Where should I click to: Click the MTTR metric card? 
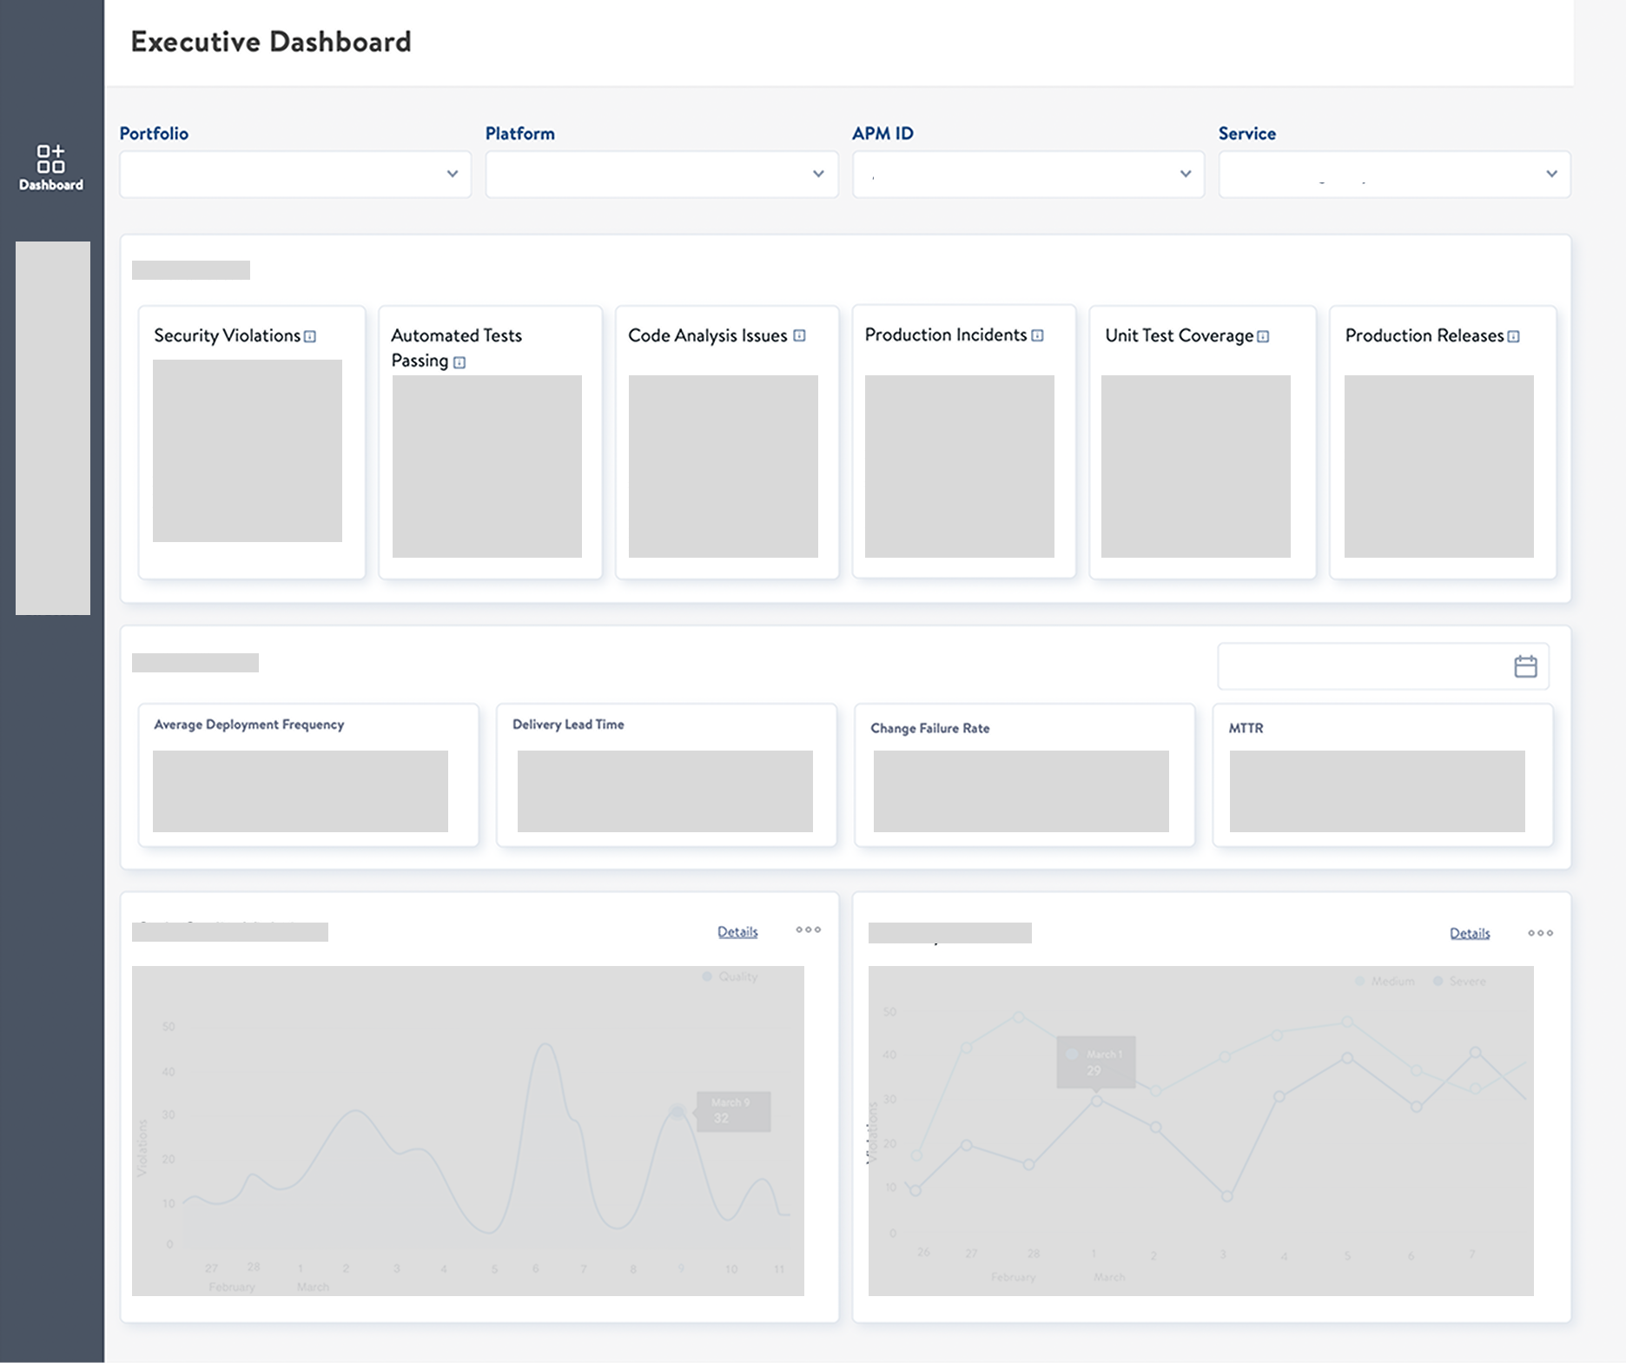pyautogui.click(x=1382, y=775)
